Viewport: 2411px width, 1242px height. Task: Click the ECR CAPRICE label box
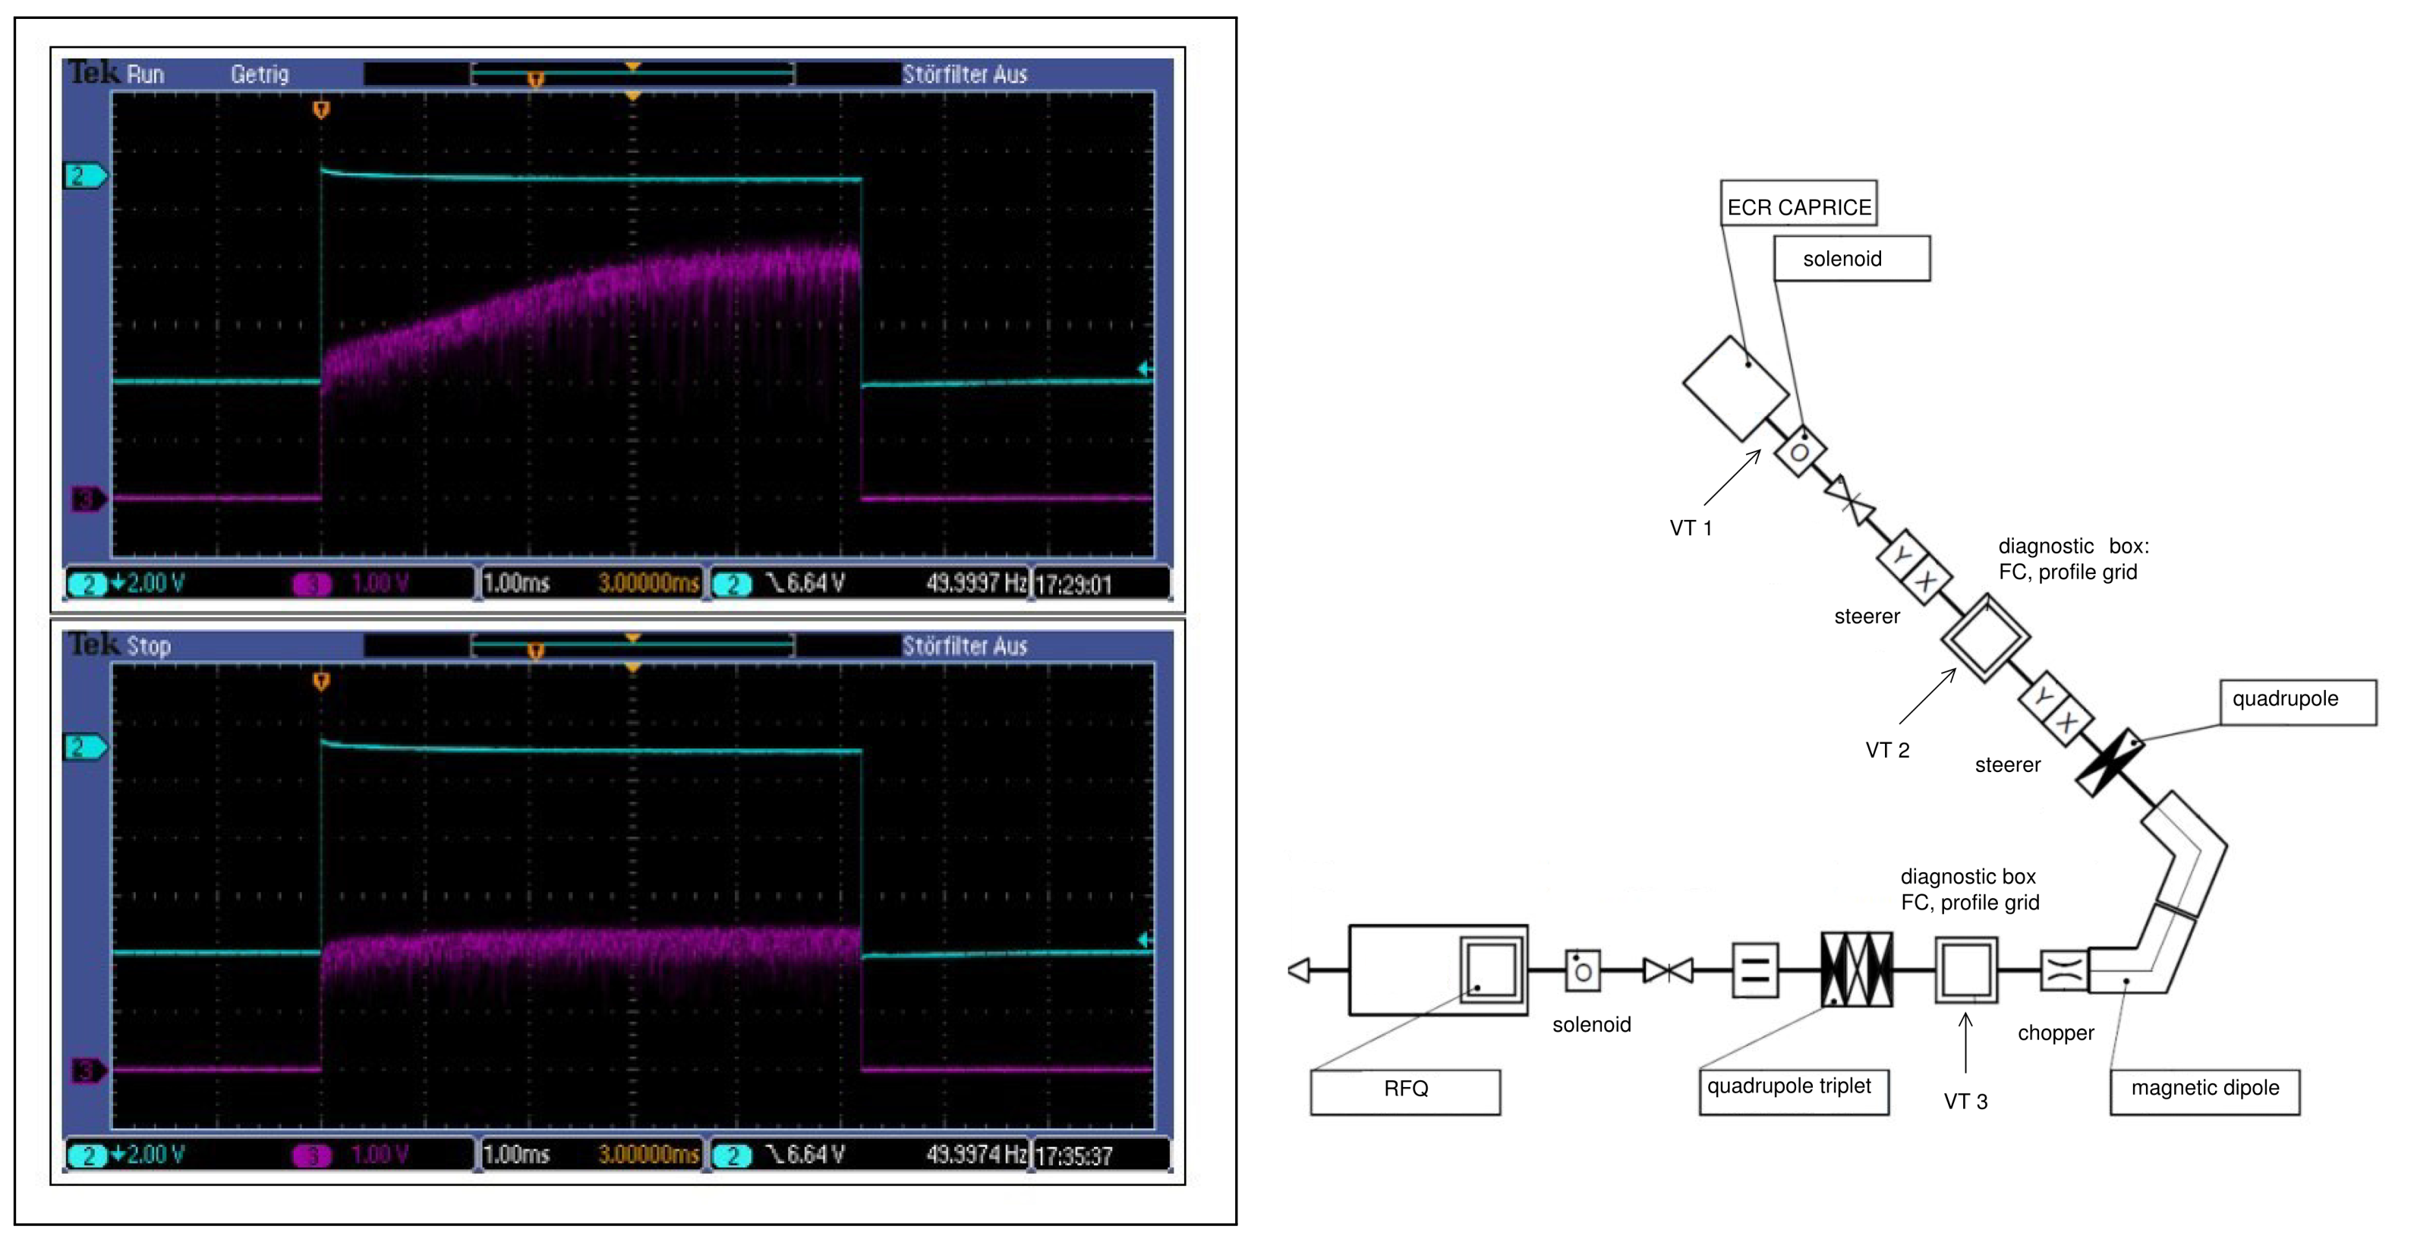pyautogui.click(x=1798, y=206)
